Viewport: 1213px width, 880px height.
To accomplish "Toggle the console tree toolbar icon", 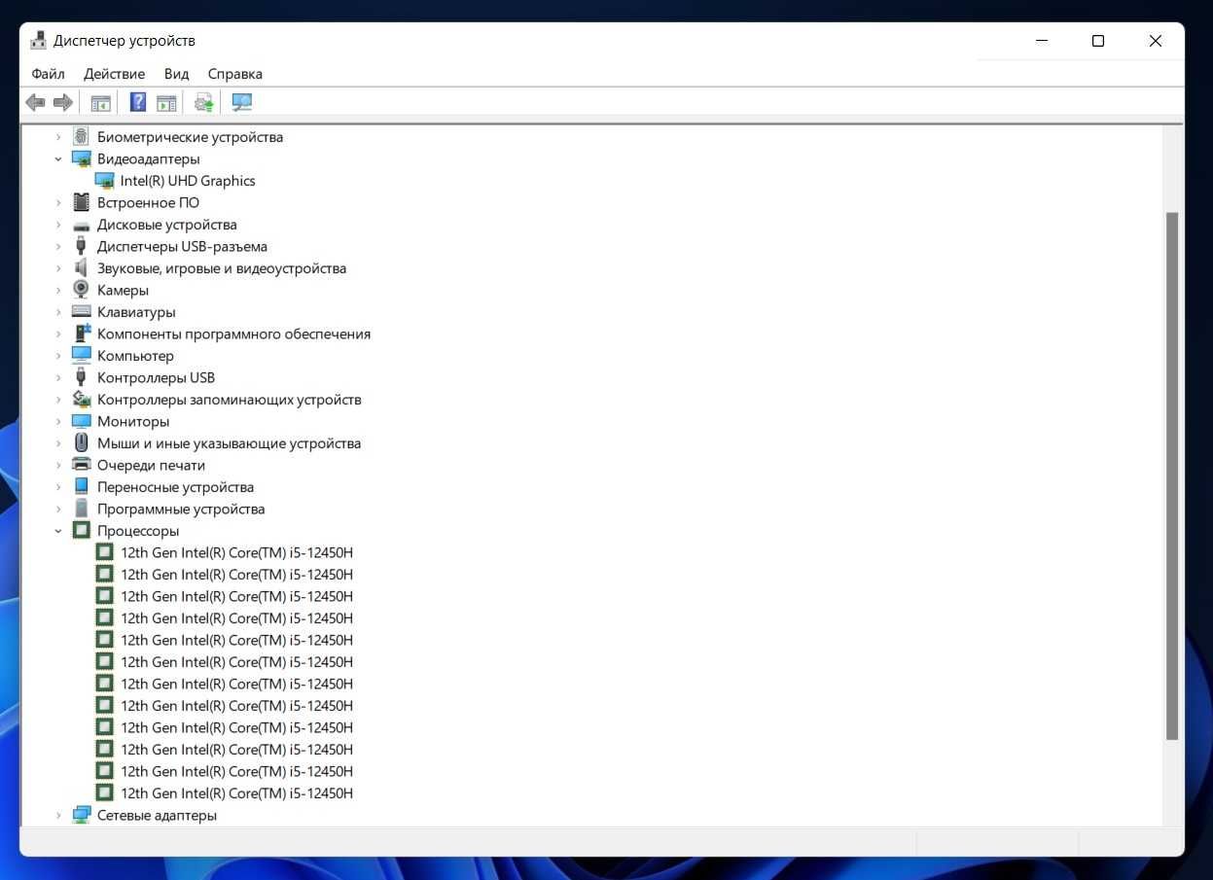I will coord(100,102).
